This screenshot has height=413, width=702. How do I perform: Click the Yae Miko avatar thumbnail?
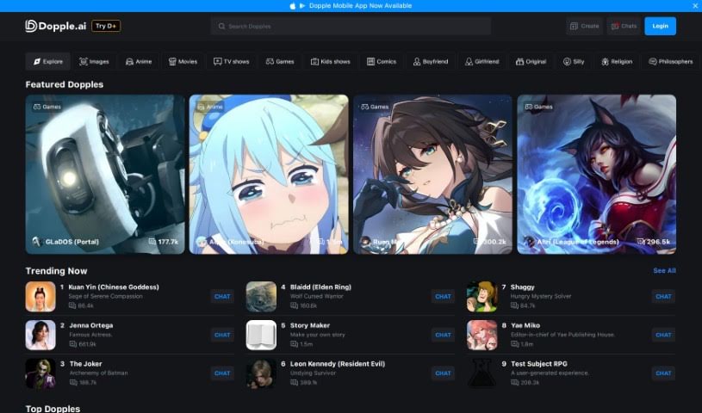[481, 336]
